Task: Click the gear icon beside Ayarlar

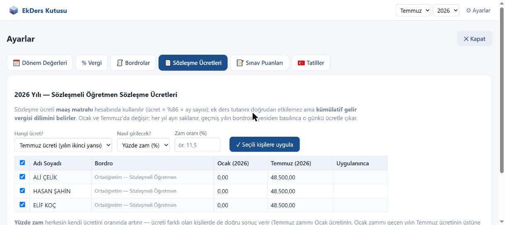Action: click(x=468, y=10)
